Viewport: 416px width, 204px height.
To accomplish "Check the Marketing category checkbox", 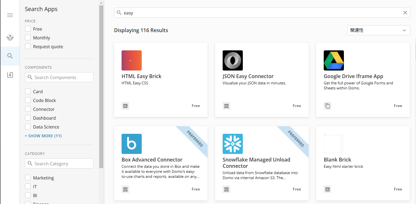I will [28, 178].
